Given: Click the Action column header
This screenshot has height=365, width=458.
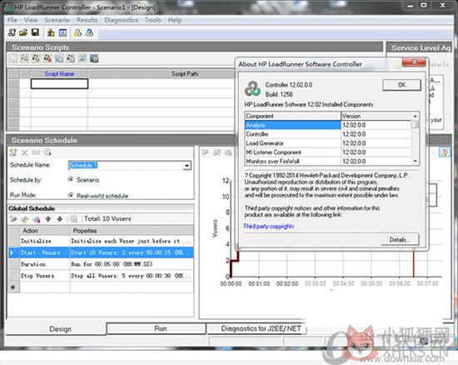Looking at the screenshot, I should click(45, 231).
